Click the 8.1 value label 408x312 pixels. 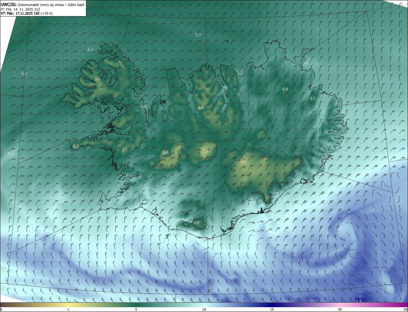coord(11,153)
